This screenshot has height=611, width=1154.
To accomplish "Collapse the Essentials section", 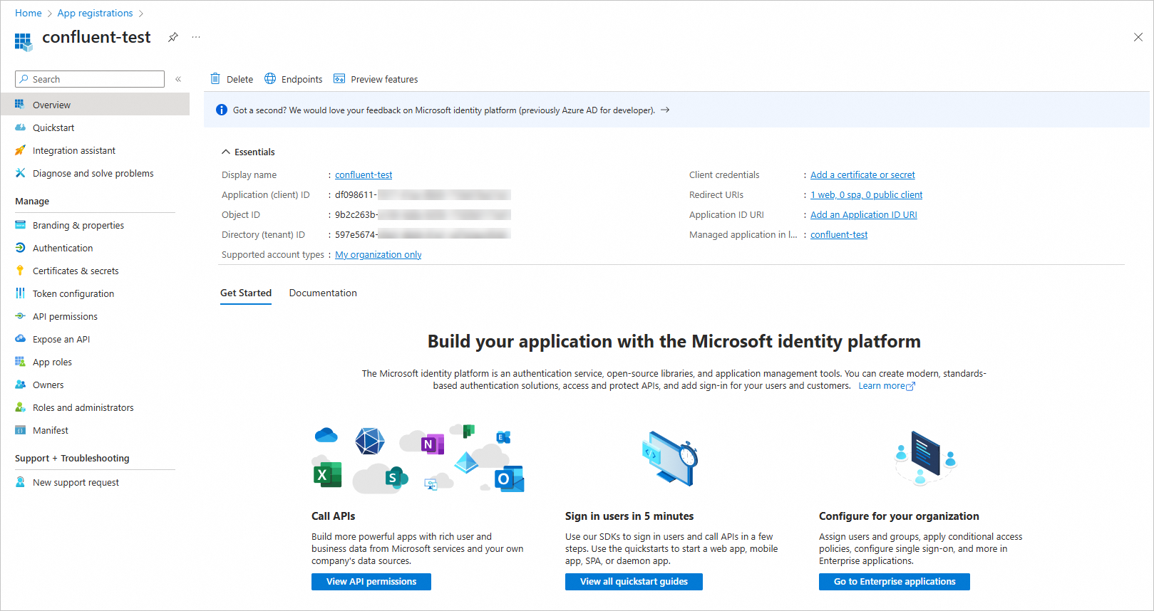I will pyautogui.click(x=226, y=152).
